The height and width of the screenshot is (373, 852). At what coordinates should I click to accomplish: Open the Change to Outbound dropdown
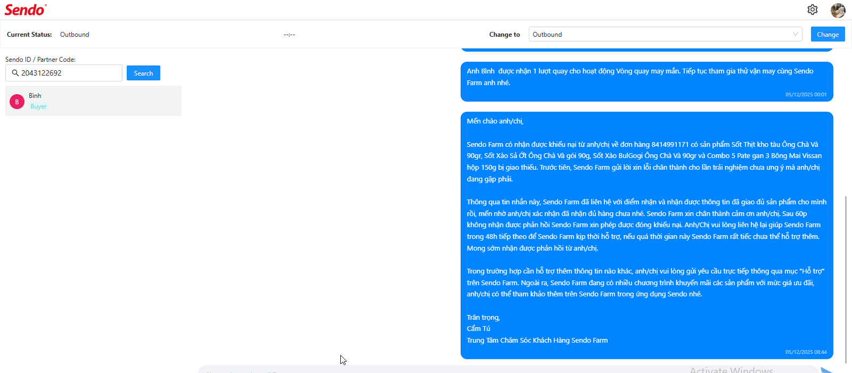(665, 34)
